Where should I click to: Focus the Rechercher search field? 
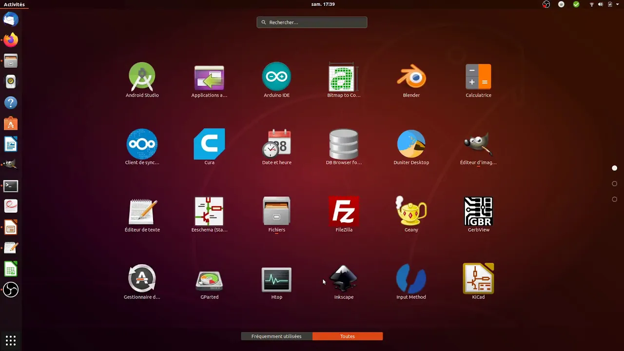312,22
